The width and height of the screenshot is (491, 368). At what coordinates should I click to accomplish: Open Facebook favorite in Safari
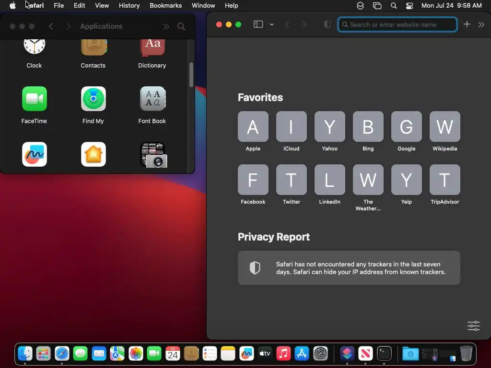pyautogui.click(x=253, y=180)
